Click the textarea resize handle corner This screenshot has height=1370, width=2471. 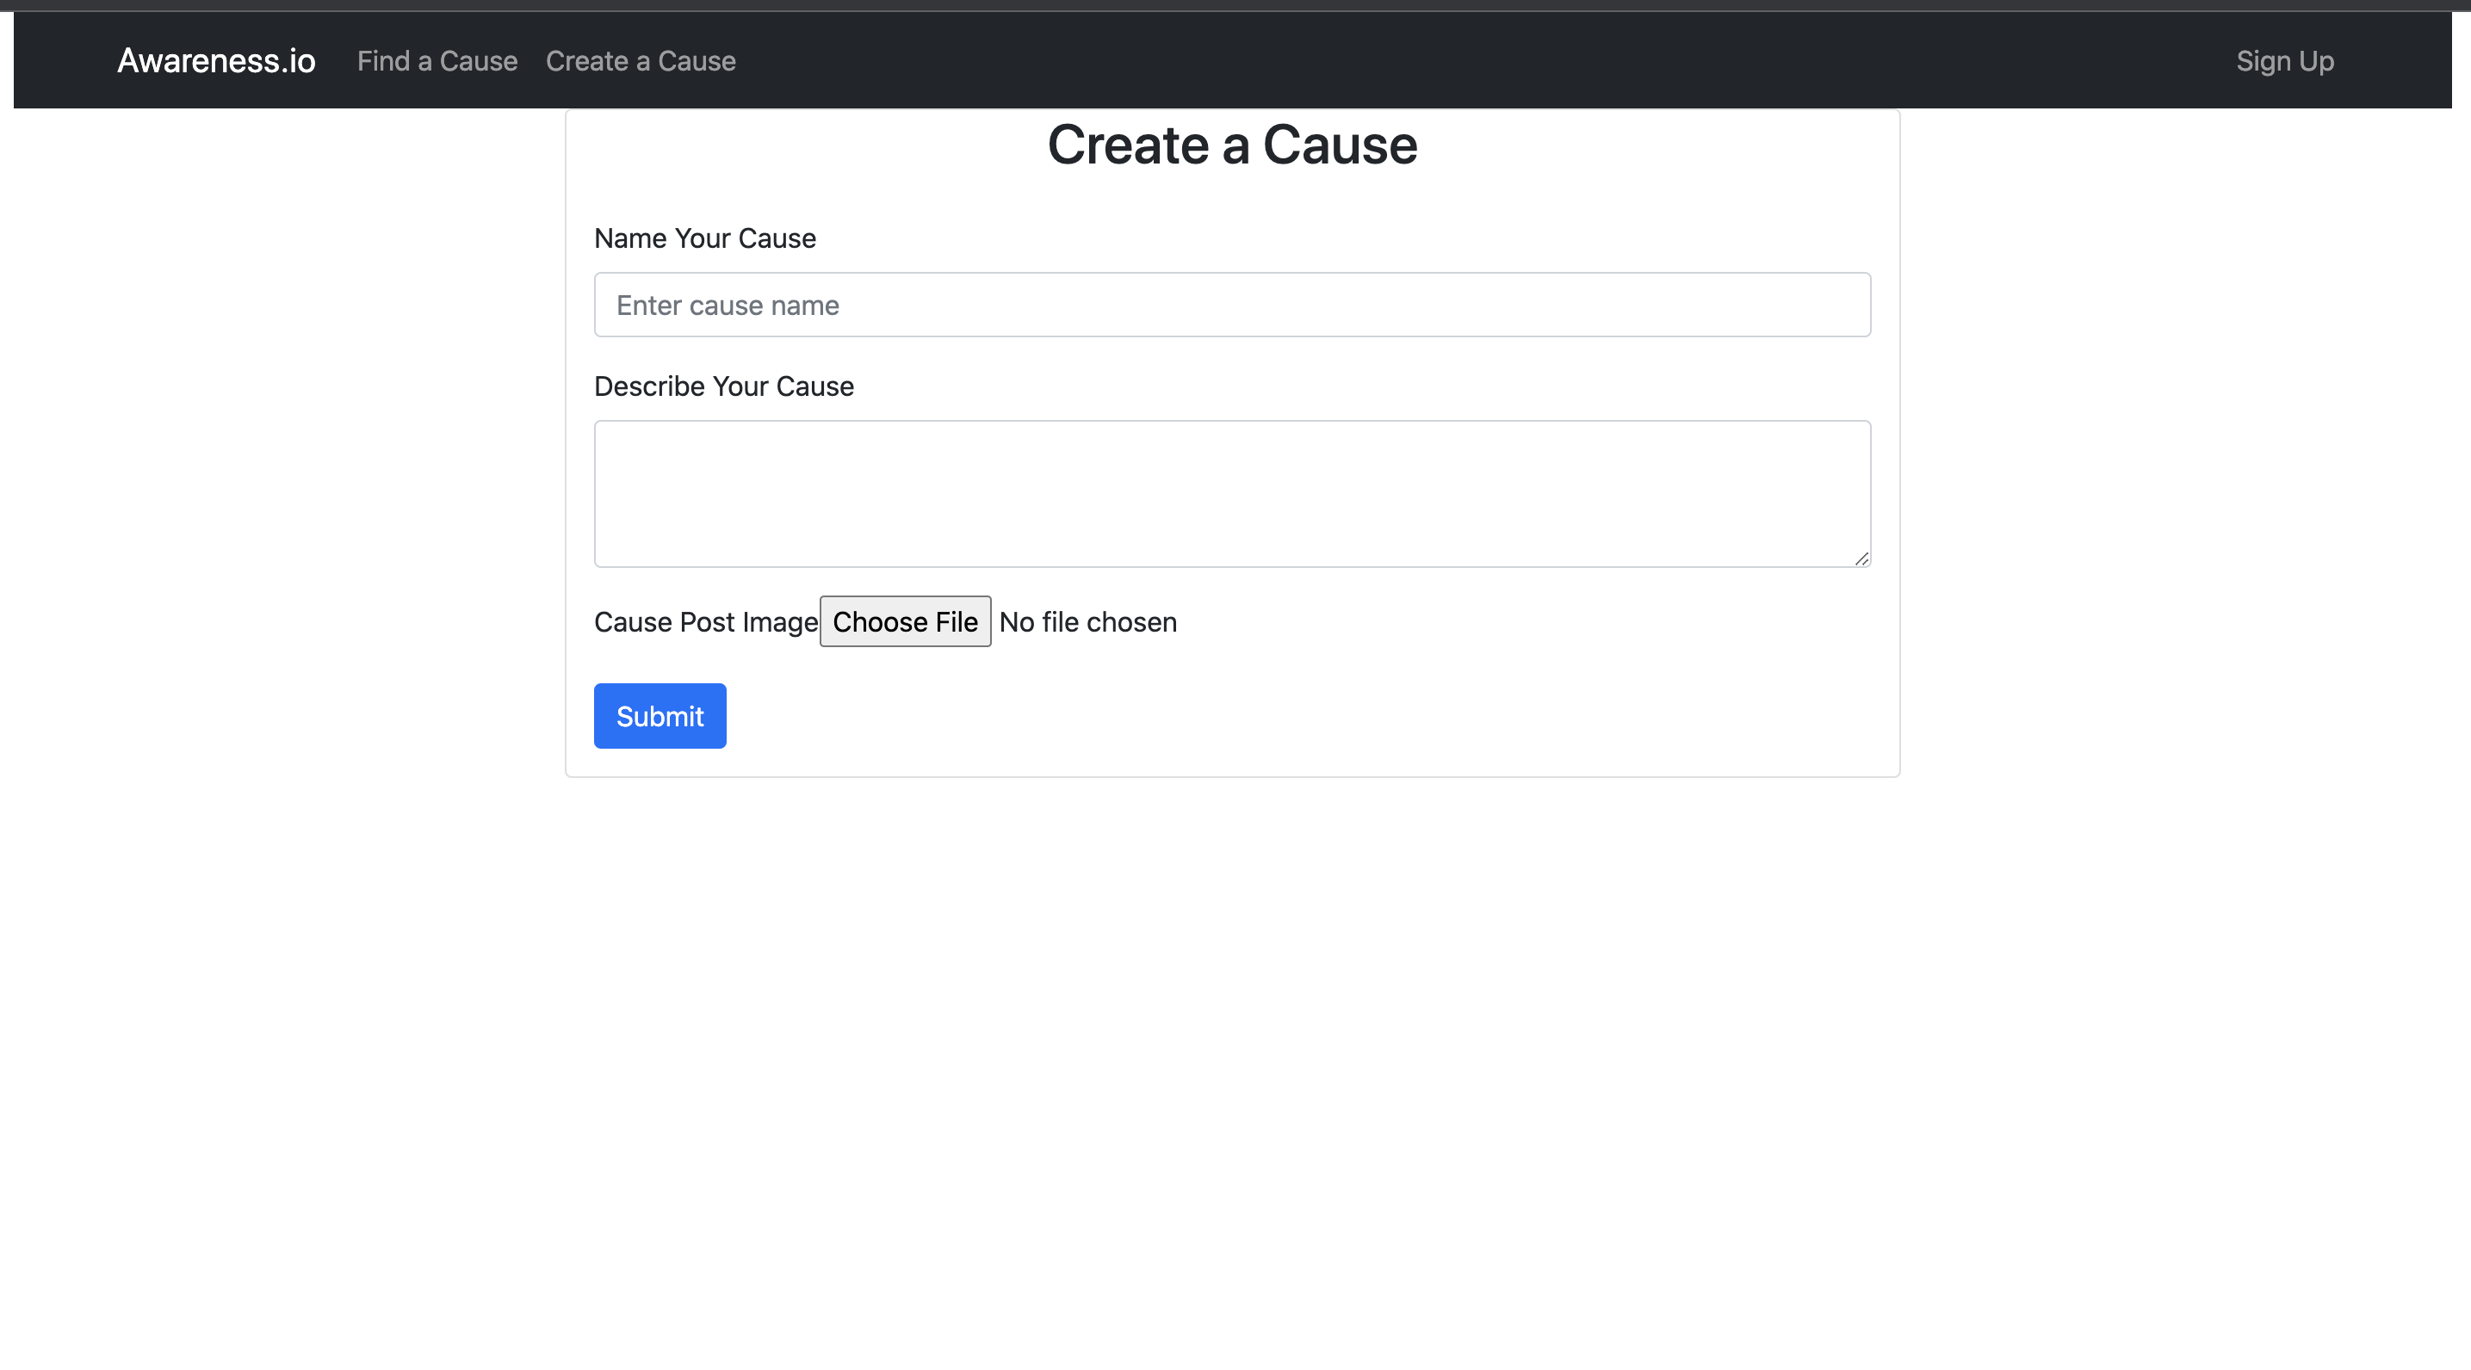(x=1861, y=559)
